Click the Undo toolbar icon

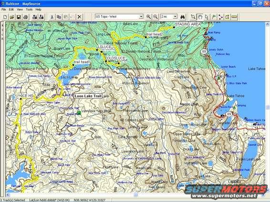pyautogui.click(x=73, y=17)
